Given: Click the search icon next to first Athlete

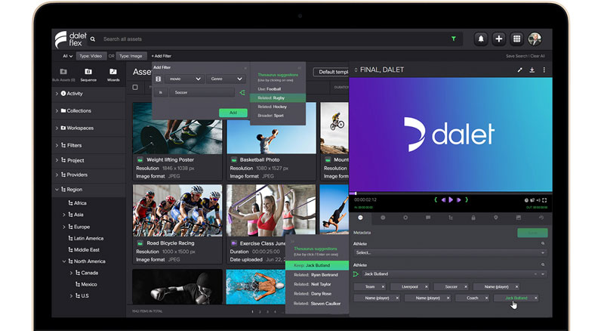Looking at the screenshot, I should coord(543,243).
